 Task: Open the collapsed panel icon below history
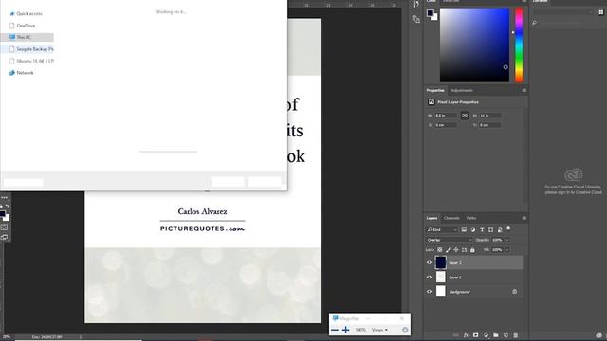click(x=416, y=19)
